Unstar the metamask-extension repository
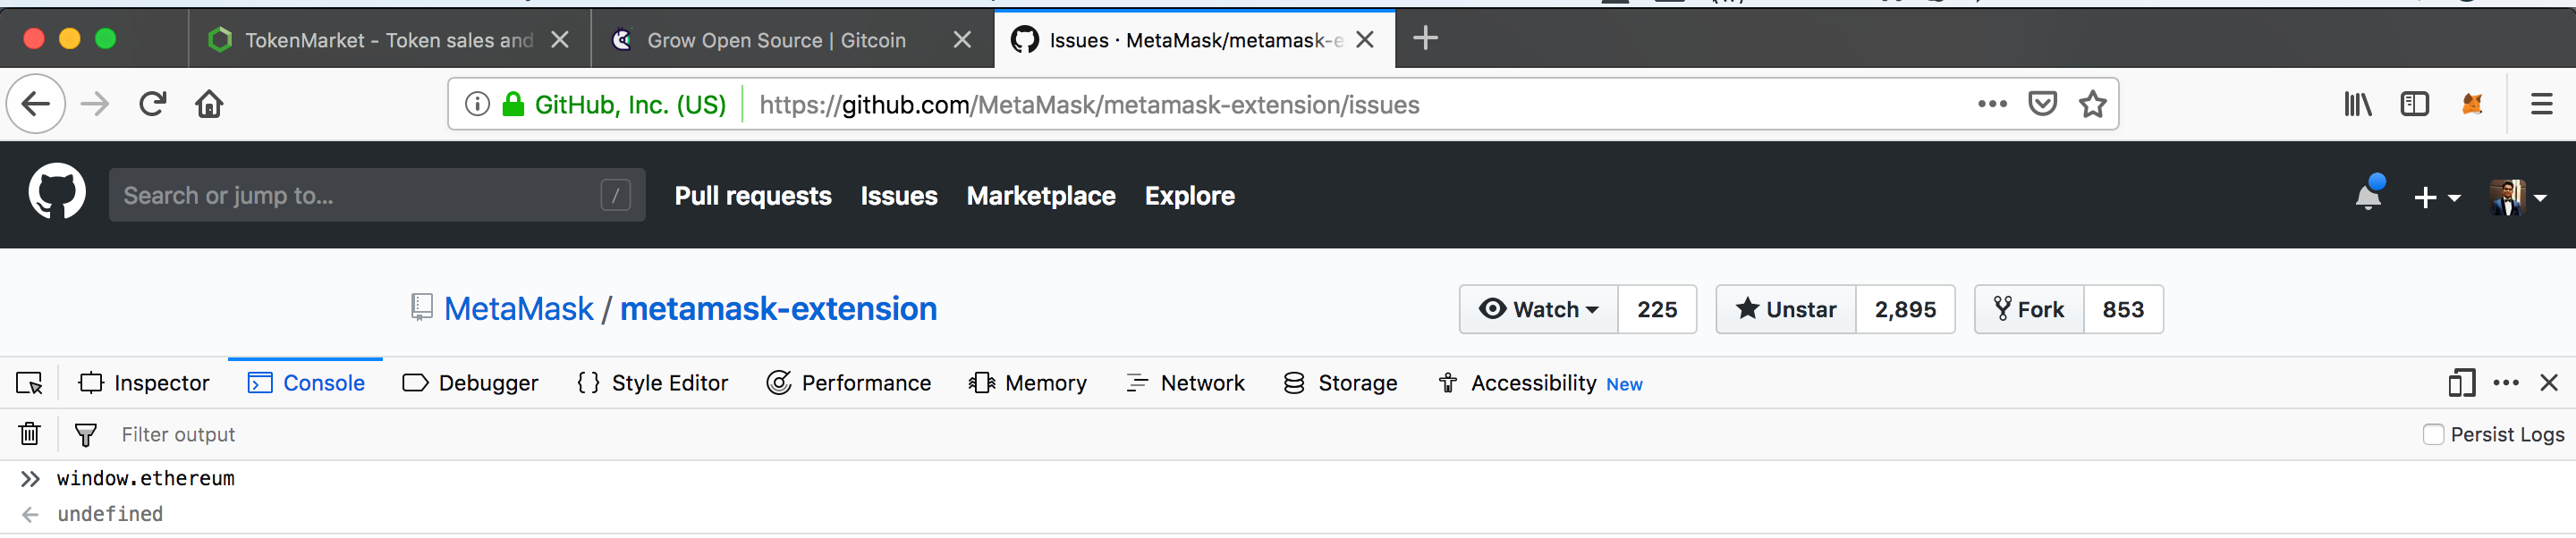Screen dimensions: 2576x538 (1785, 310)
